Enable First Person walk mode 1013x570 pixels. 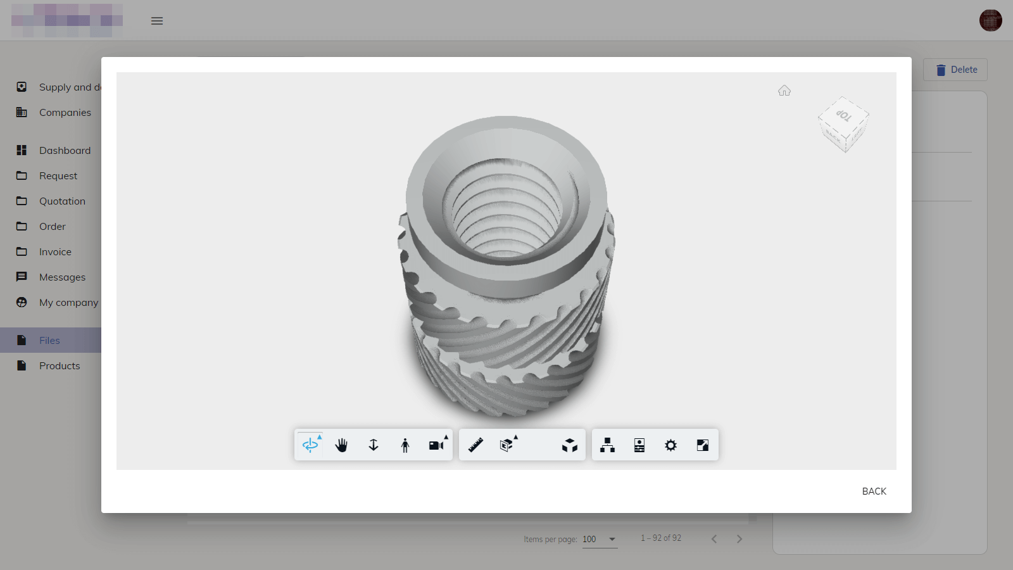click(x=405, y=445)
